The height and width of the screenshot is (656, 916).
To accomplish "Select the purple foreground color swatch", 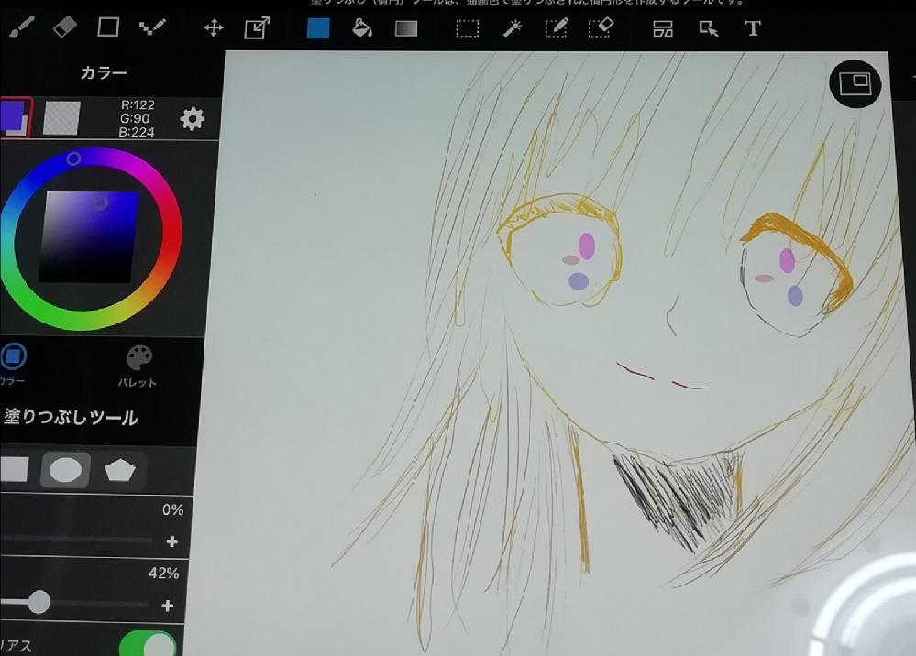I will tap(14, 116).
